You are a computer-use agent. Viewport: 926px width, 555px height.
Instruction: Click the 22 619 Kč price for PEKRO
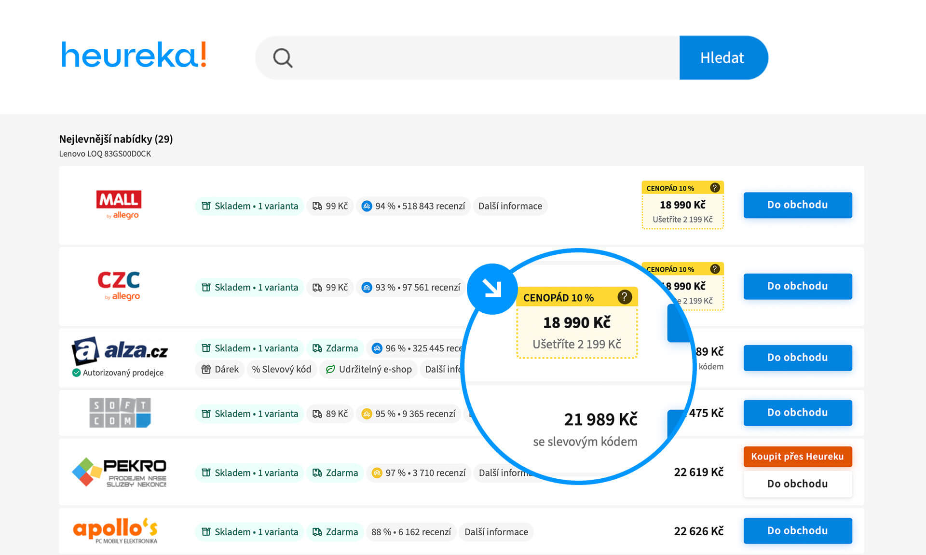(x=698, y=472)
